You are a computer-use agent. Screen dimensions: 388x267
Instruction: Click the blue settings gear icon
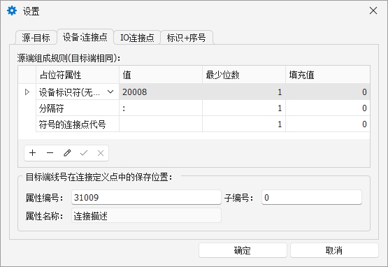click(12, 11)
